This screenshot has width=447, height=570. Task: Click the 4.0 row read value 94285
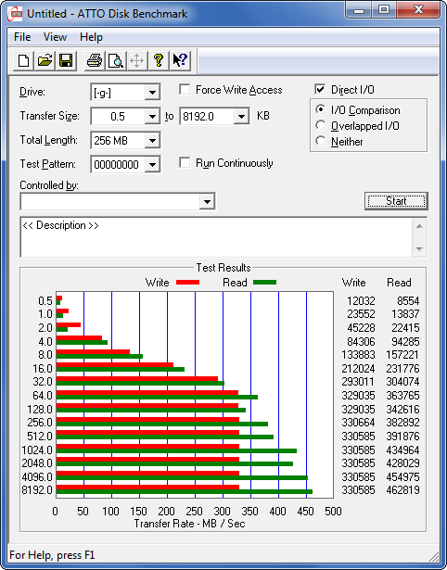click(405, 342)
